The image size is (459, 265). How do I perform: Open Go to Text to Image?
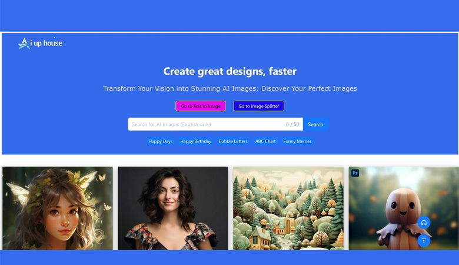click(201, 106)
